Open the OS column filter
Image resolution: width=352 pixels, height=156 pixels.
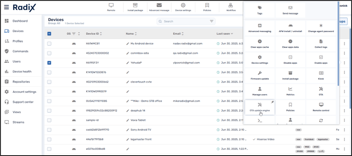click(74, 34)
